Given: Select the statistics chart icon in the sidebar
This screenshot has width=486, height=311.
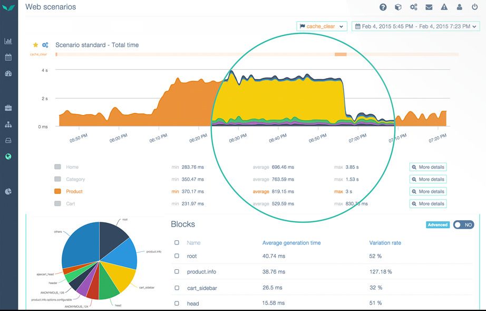Looking at the screenshot, I should click(8, 40).
